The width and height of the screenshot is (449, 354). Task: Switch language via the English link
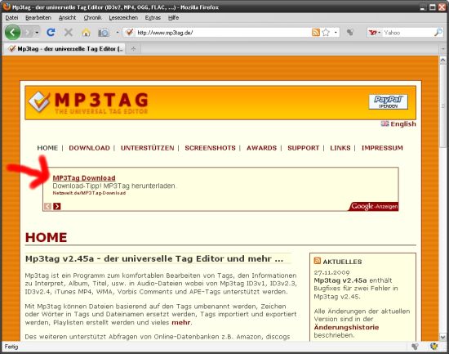pos(403,124)
